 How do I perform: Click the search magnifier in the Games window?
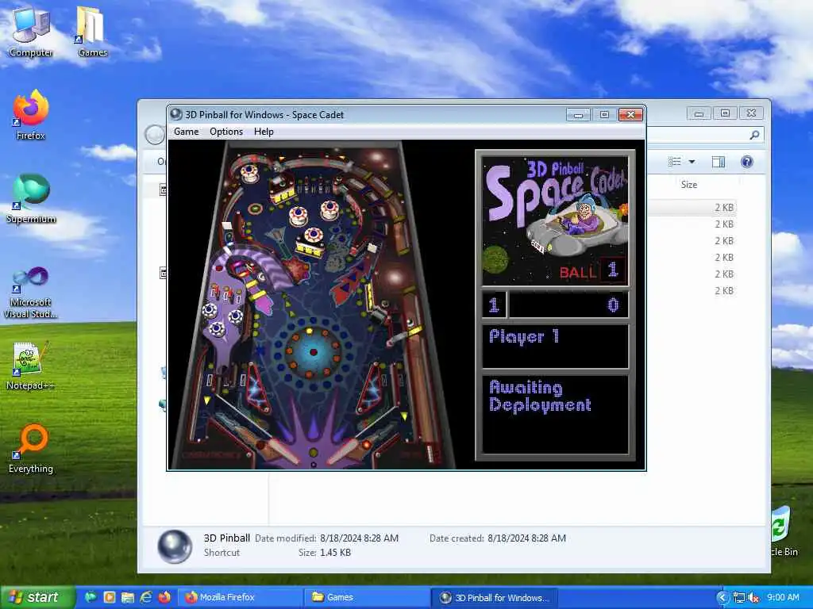[x=754, y=135]
